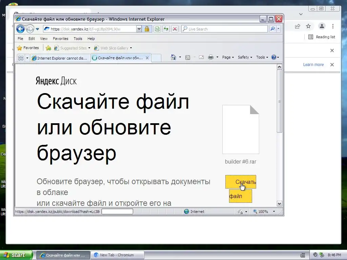Open search provider dropdown arrow

click(x=279, y=29)
